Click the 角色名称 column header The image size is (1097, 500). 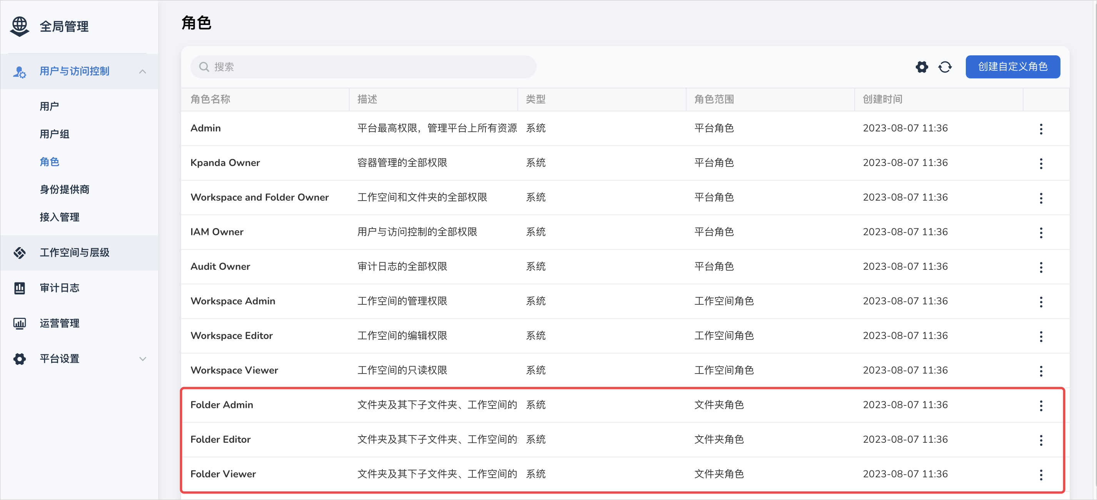210,99
